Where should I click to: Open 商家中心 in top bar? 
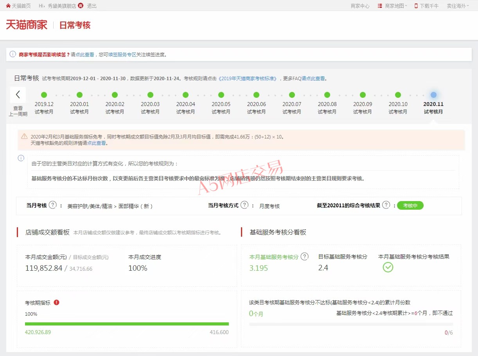pos(360,6)
